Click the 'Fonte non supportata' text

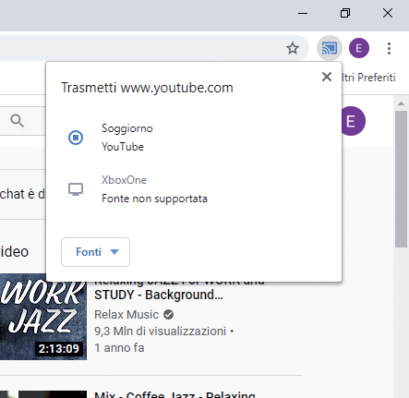(x=154, y=199)
